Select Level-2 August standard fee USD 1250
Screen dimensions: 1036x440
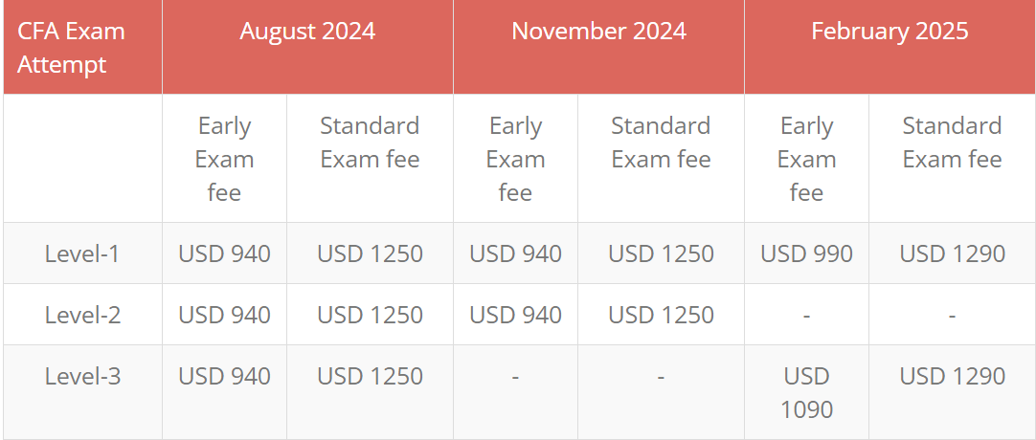370,315
